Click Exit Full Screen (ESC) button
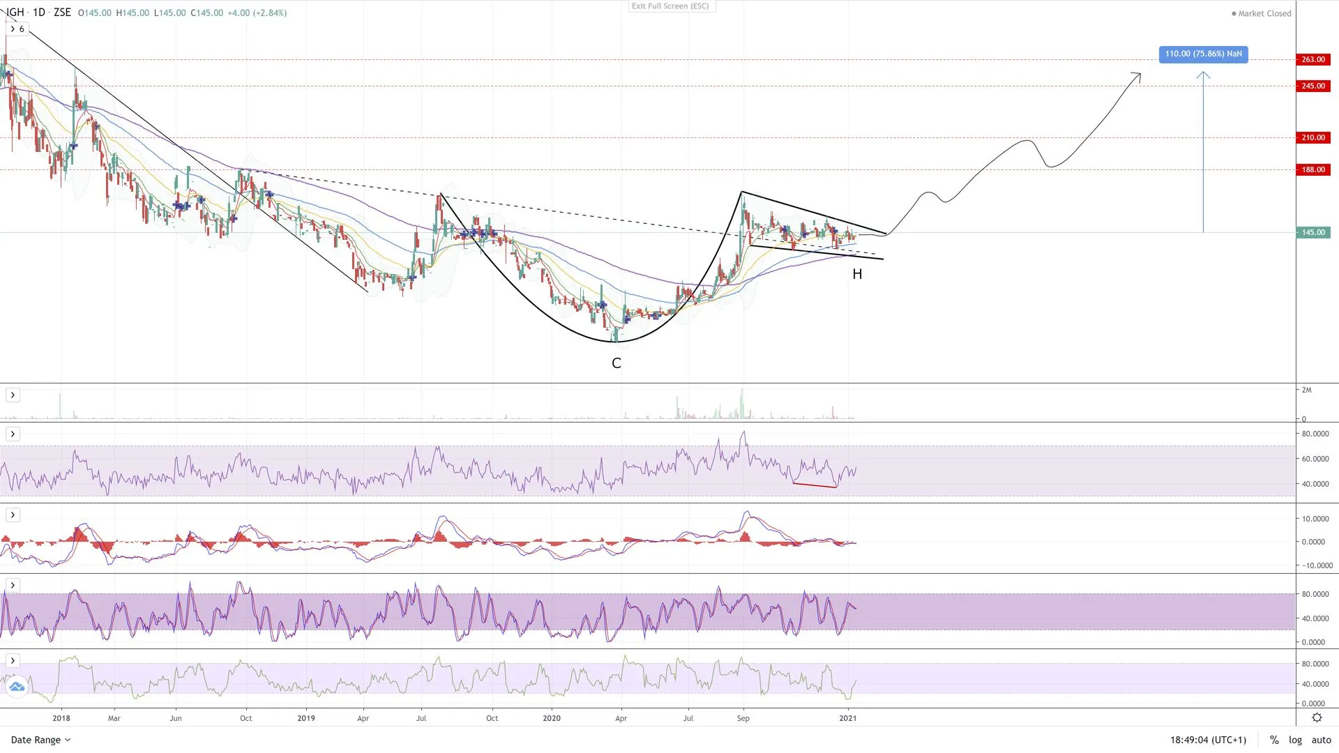The image size is (1339, 753). click(x=669, y=6)
